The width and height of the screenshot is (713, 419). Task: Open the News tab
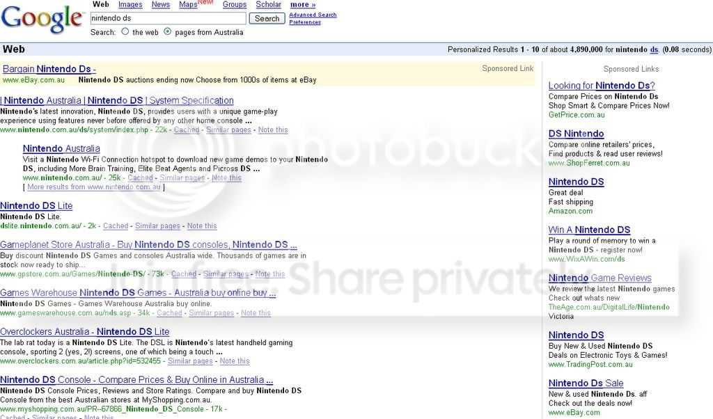point(161,5)
